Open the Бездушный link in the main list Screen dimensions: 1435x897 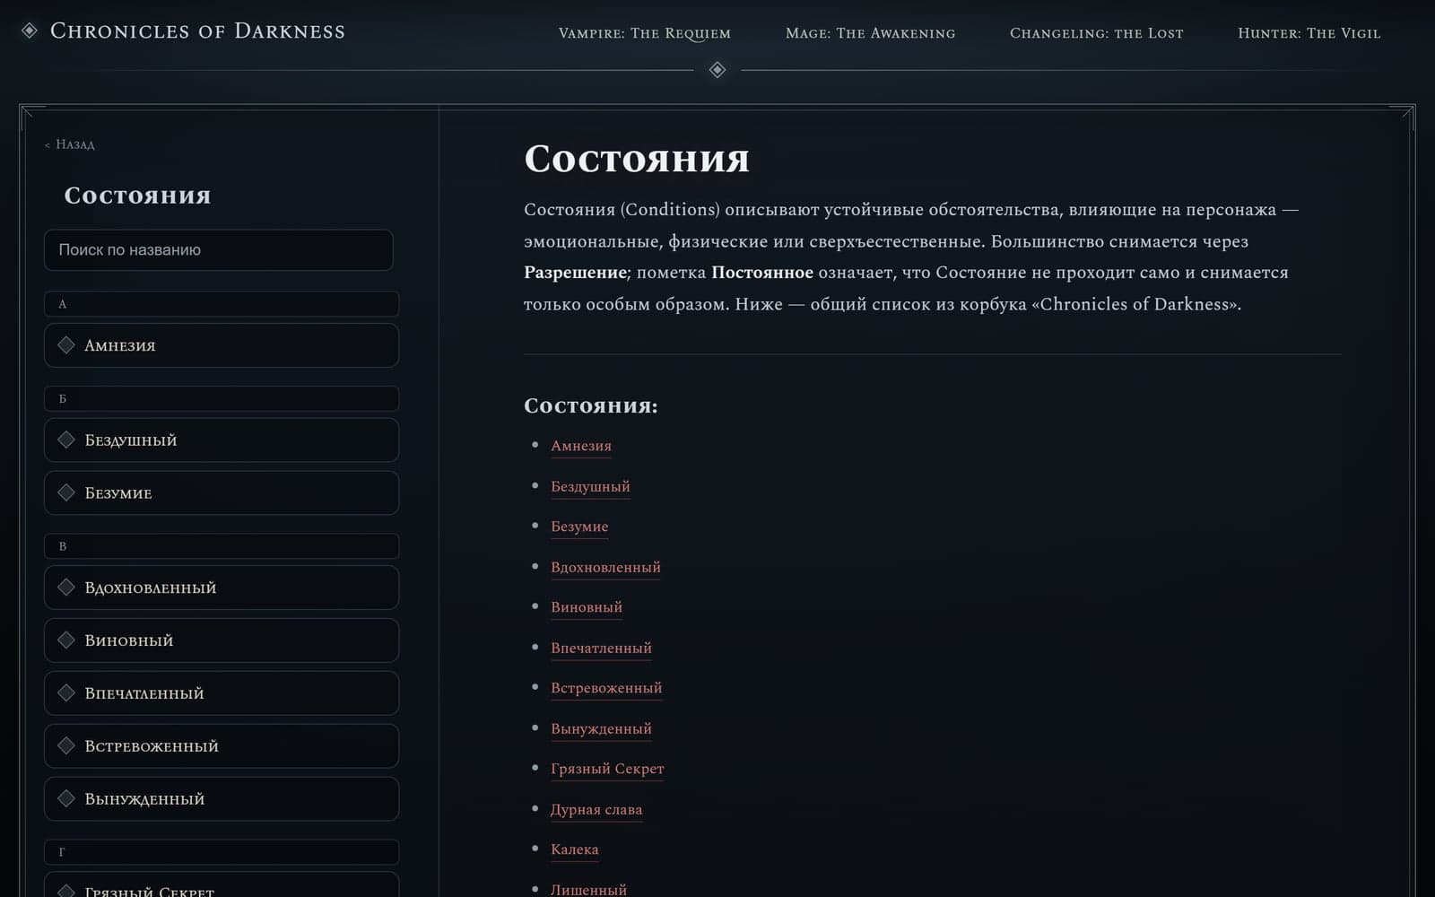point(590,486)
